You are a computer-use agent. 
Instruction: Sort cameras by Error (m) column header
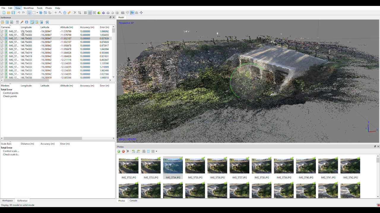click(104, 27)
